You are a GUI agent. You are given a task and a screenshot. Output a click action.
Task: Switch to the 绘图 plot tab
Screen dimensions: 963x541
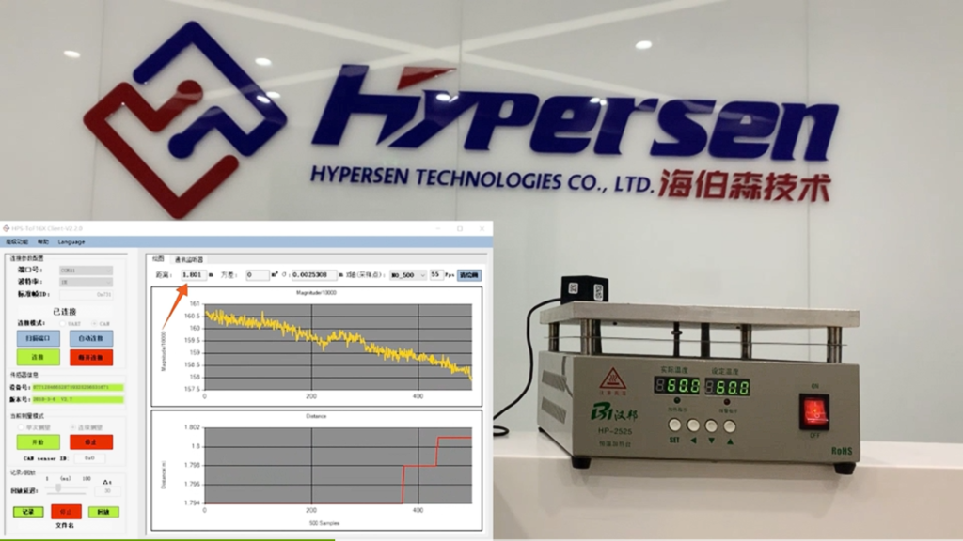(x=158, y=259)
